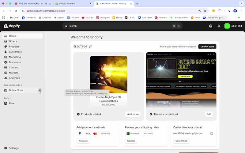Open Products in the sidebar
245x153 pixels.
[x=22, y=47]
